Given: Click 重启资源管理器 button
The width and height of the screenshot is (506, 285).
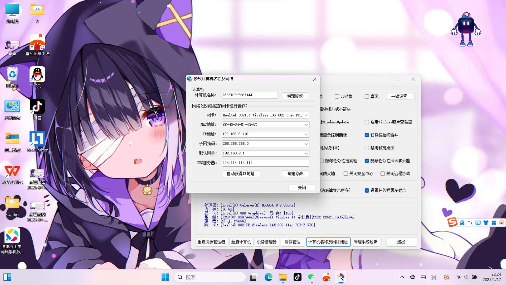Looking at the screenshot, I should (x=211, y=242).
